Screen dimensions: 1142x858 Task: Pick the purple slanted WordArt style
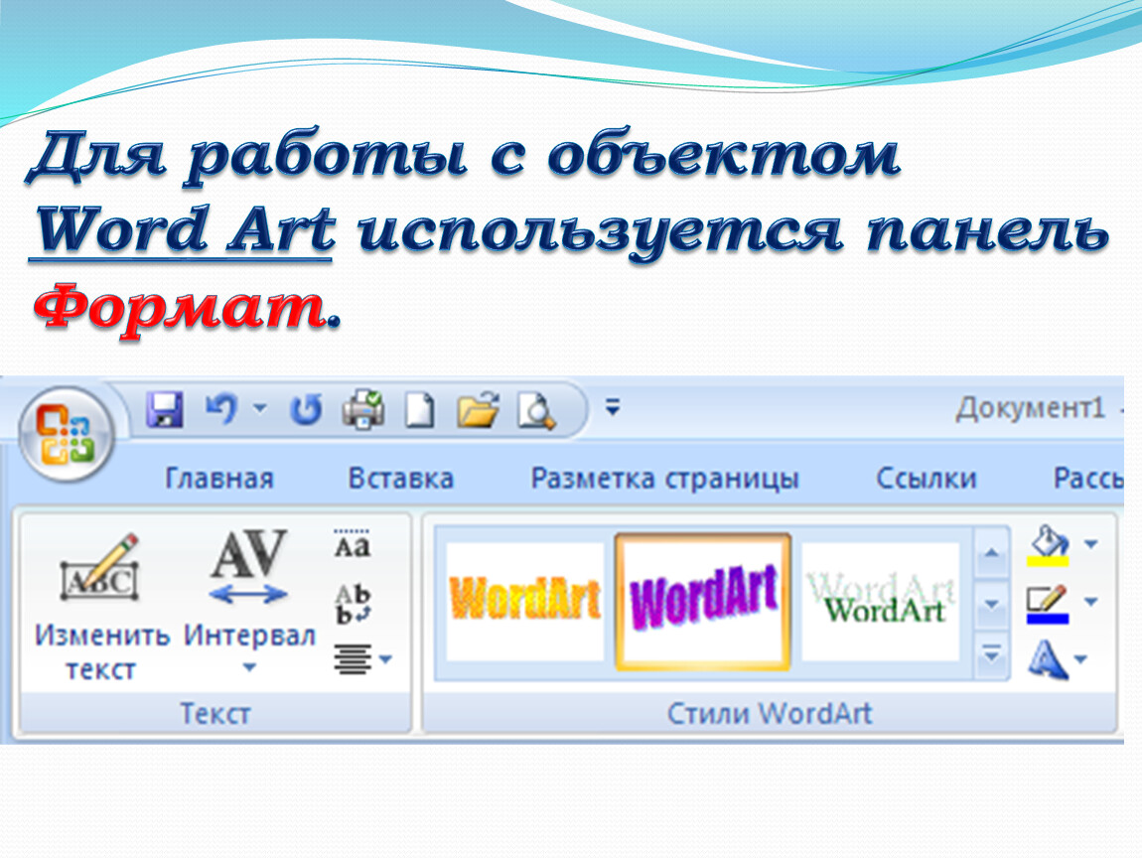point(703,601)
